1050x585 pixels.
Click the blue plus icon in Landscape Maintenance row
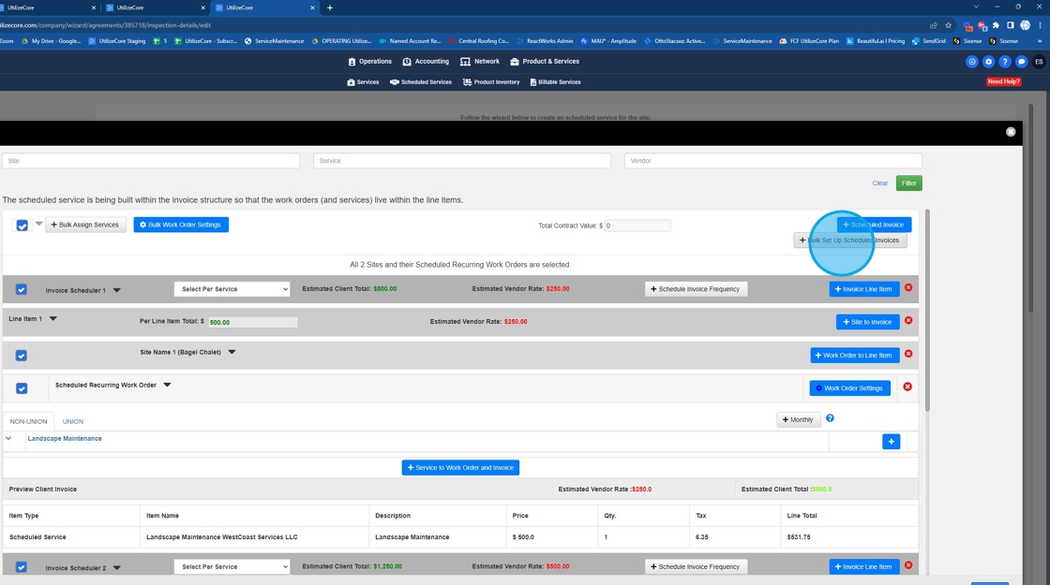click(x=891, y=441)
